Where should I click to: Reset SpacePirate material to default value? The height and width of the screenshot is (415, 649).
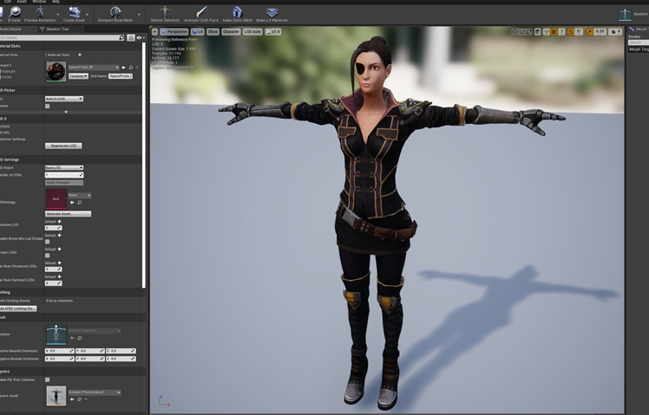tap(137, 68)
